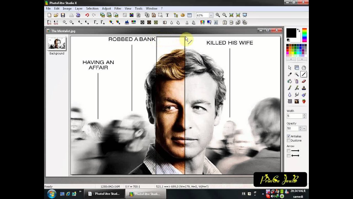Select the Clone stamp tool

coord(304,88)
